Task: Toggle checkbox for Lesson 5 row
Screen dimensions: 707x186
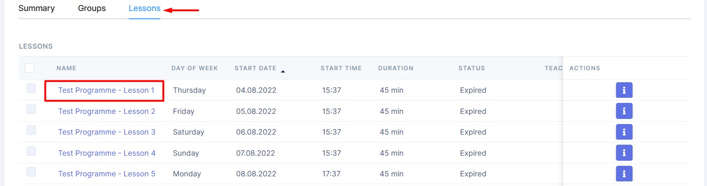Action: point(31,172)
